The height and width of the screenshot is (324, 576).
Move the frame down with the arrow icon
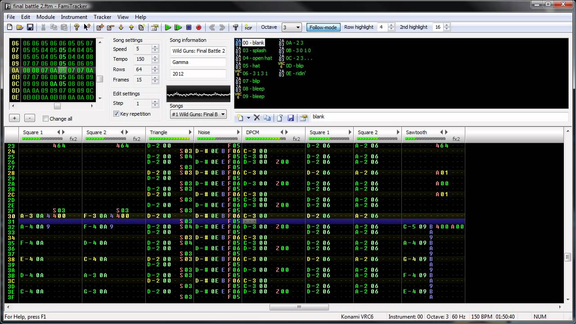(121, 27)
